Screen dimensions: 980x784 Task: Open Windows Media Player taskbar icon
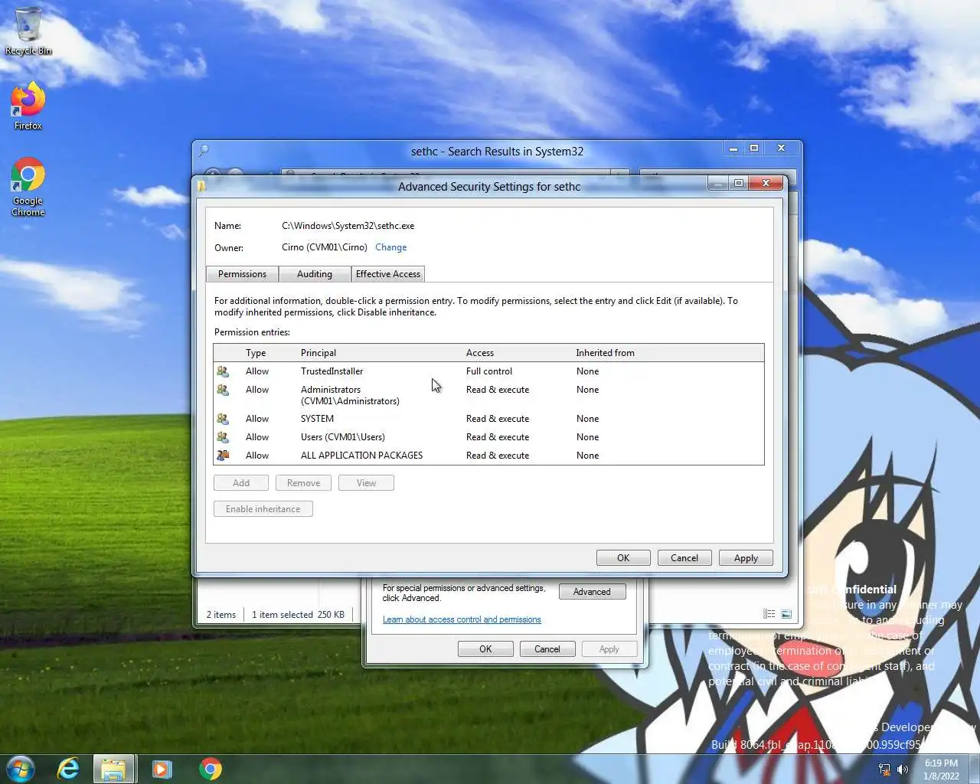tap(162, 769)
